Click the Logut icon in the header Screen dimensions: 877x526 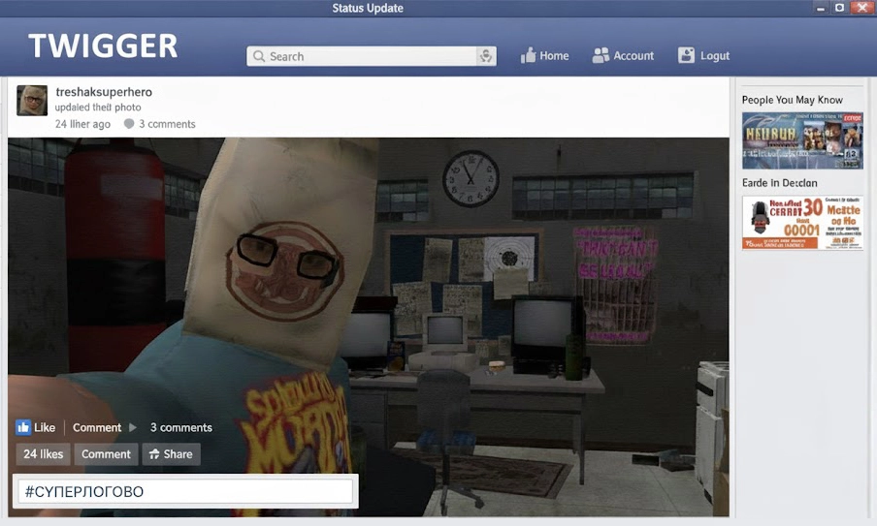[686, 55]
